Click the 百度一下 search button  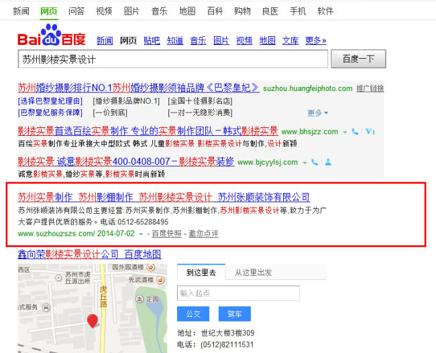point(358,59)
